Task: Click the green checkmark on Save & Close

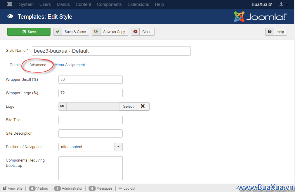Action: pyautogui.click(x=58, y=32)
